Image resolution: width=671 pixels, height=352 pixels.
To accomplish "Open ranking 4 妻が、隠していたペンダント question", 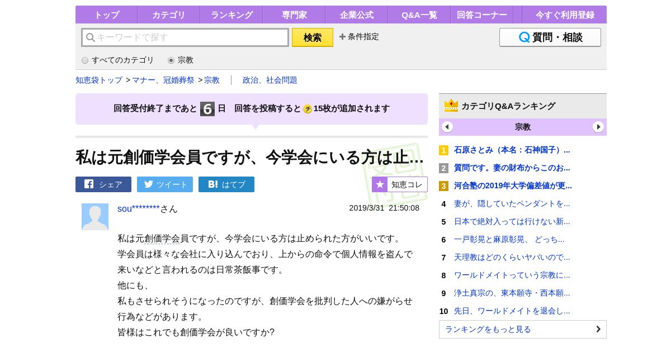I will tap(512, 203).
